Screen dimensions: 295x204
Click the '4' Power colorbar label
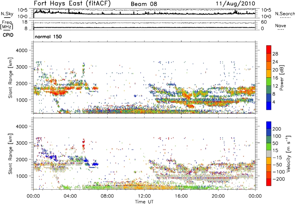point(274,102)
